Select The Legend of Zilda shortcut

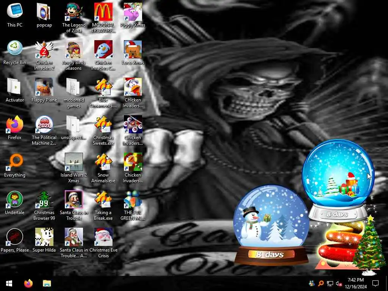(x=74, y=18)
